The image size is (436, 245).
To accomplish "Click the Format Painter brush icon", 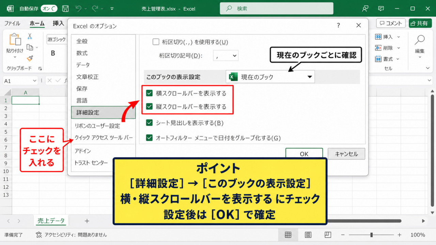I will (x=30, y=59).
